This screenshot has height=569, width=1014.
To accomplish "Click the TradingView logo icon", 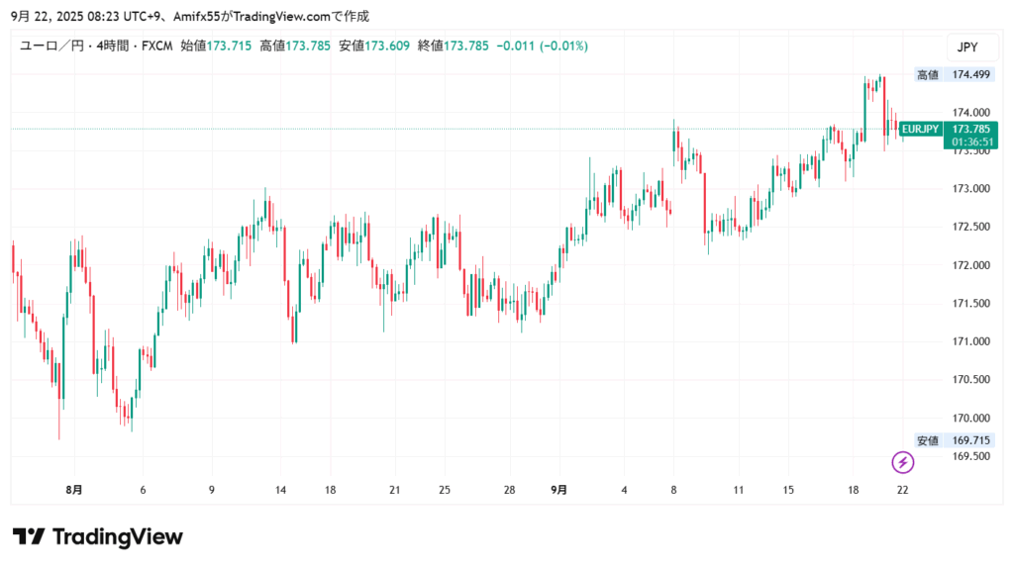I will click(29, 537).
